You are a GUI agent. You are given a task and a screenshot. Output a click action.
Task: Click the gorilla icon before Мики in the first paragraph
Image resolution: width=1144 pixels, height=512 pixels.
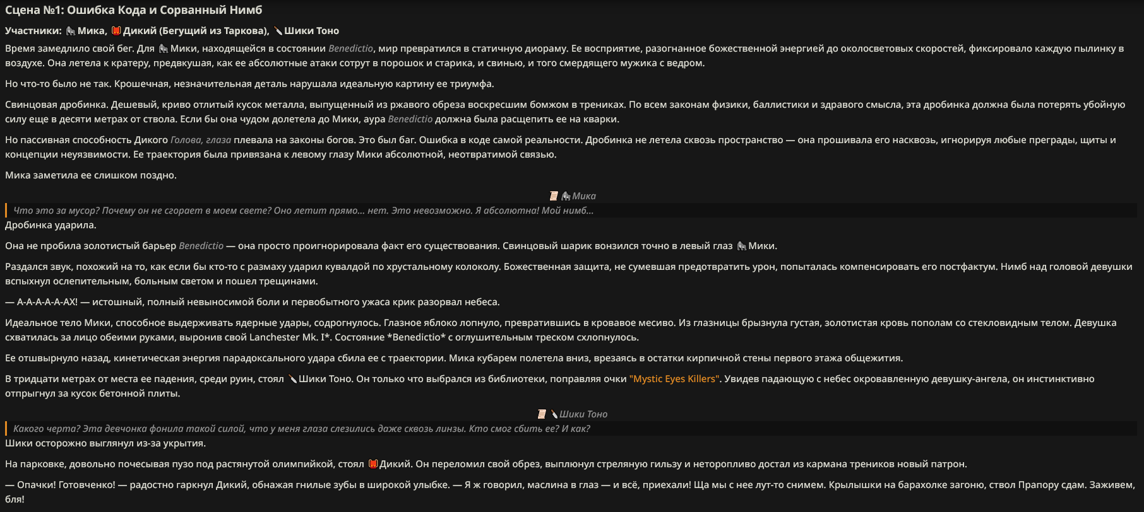164,49
